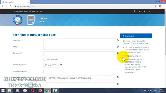This screenshot has width=166, height=93.
Task: Click into the Место рождения field
Action: (80, 72)
